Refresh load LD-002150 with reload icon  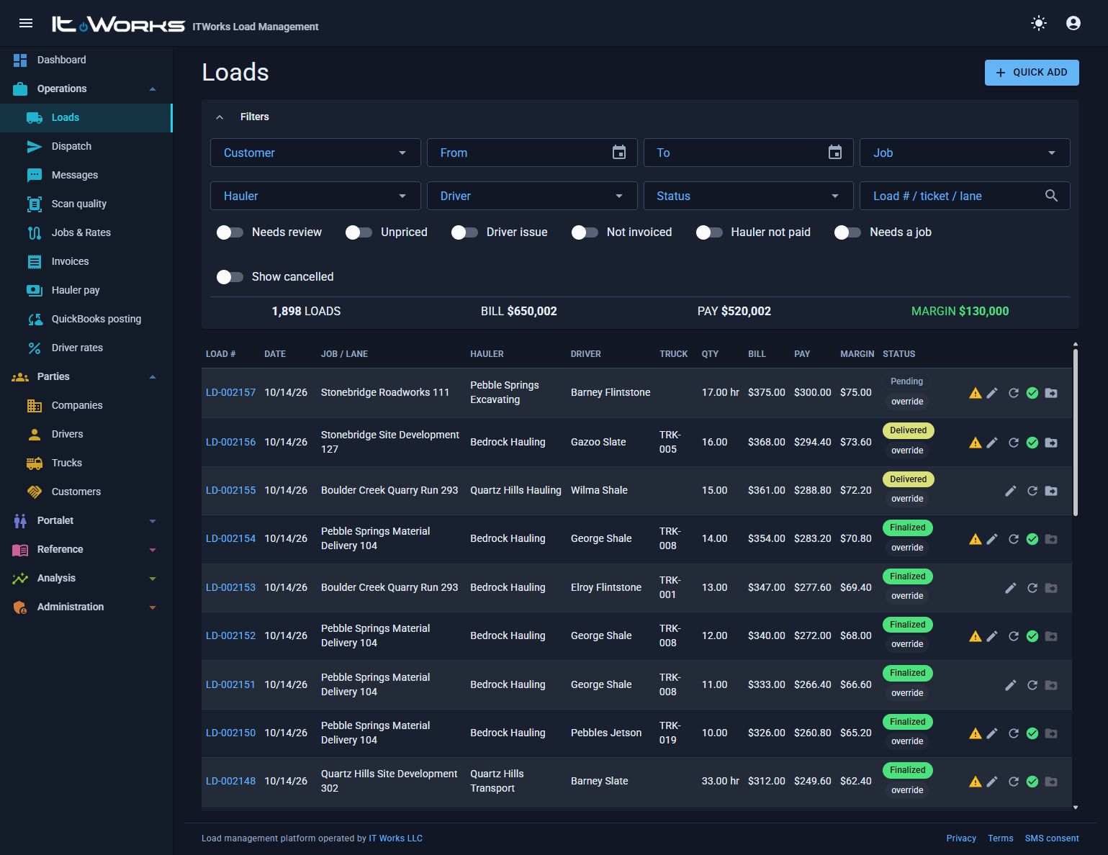[x=1014, y=733]
